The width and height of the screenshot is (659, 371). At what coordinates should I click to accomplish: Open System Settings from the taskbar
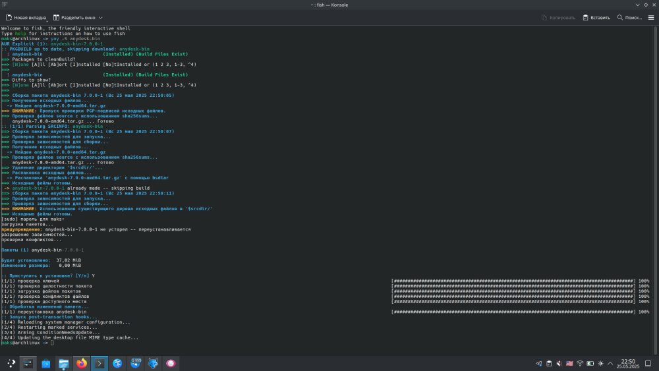click(28, 363)
